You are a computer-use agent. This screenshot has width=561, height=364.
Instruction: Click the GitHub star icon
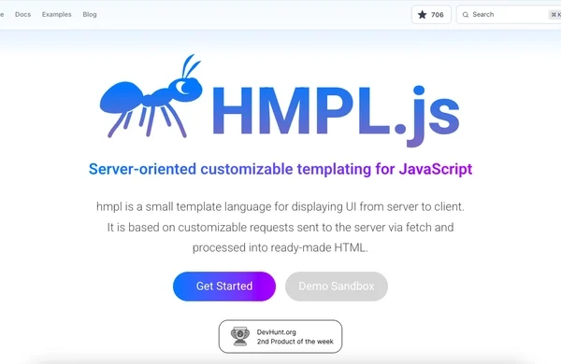(x=423, y=15)
